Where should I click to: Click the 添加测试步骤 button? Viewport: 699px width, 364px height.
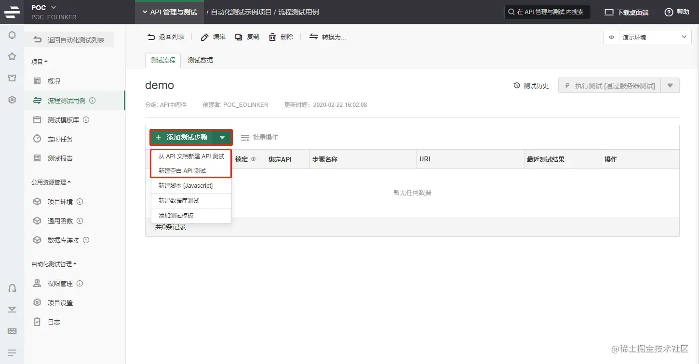pyautogui.click(x=182, y=137)
